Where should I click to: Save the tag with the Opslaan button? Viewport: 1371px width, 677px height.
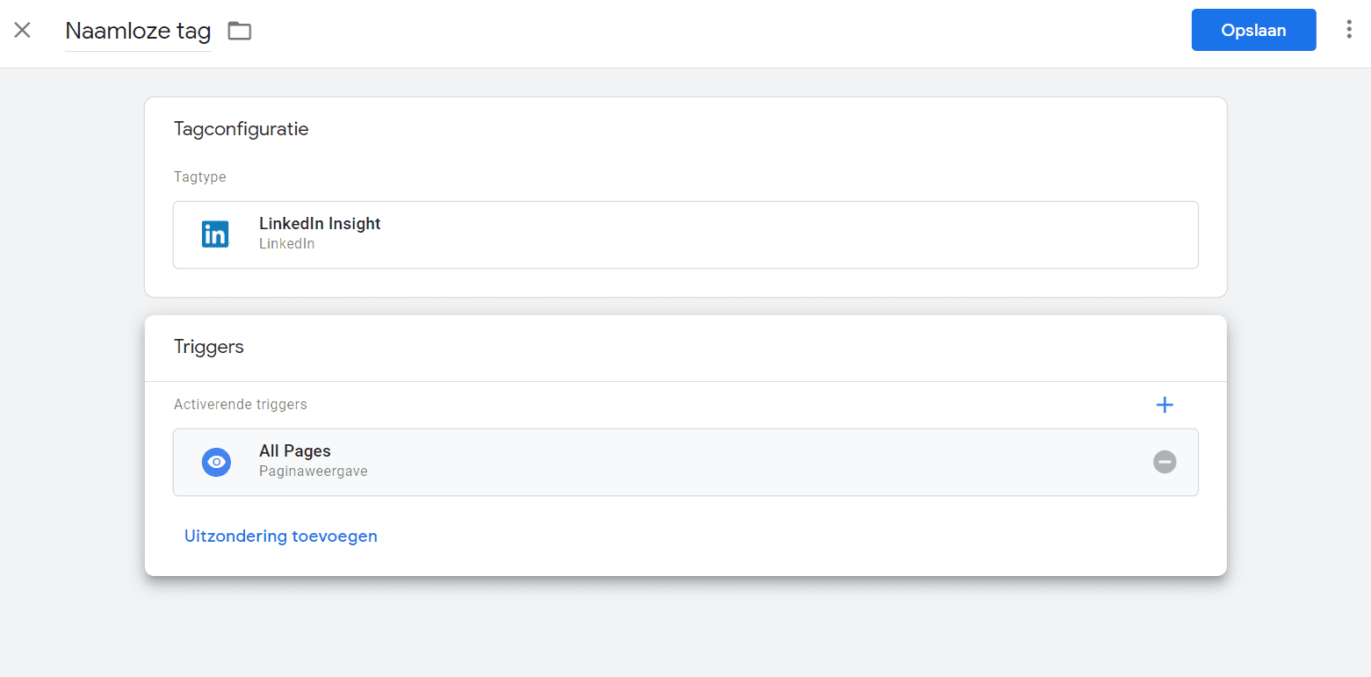1253,30
